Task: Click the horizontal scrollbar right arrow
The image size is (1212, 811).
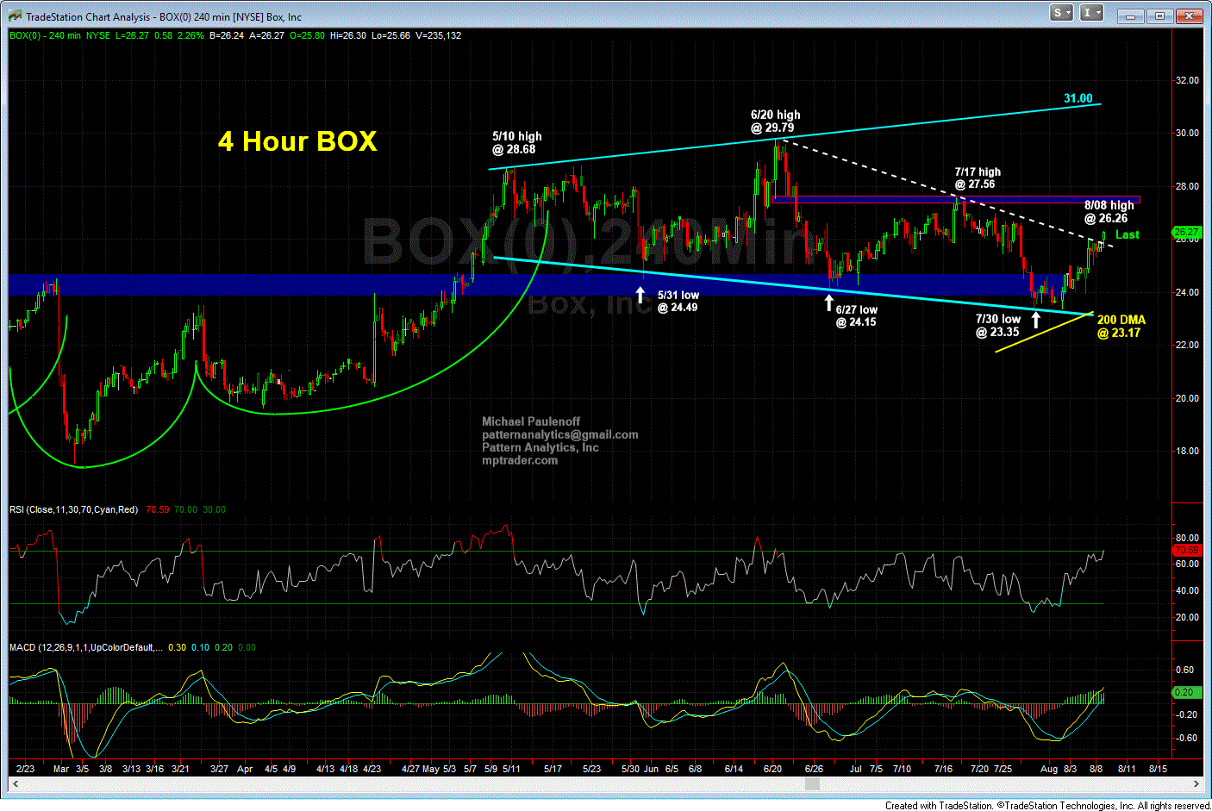Action: point(1196,783)
